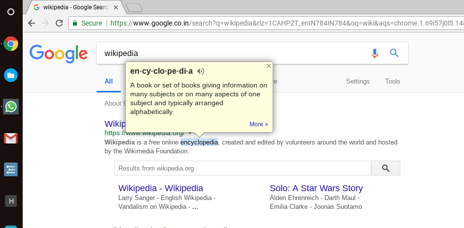
Task: Close the encyclopedia definition popup
Action: point(268,66)
